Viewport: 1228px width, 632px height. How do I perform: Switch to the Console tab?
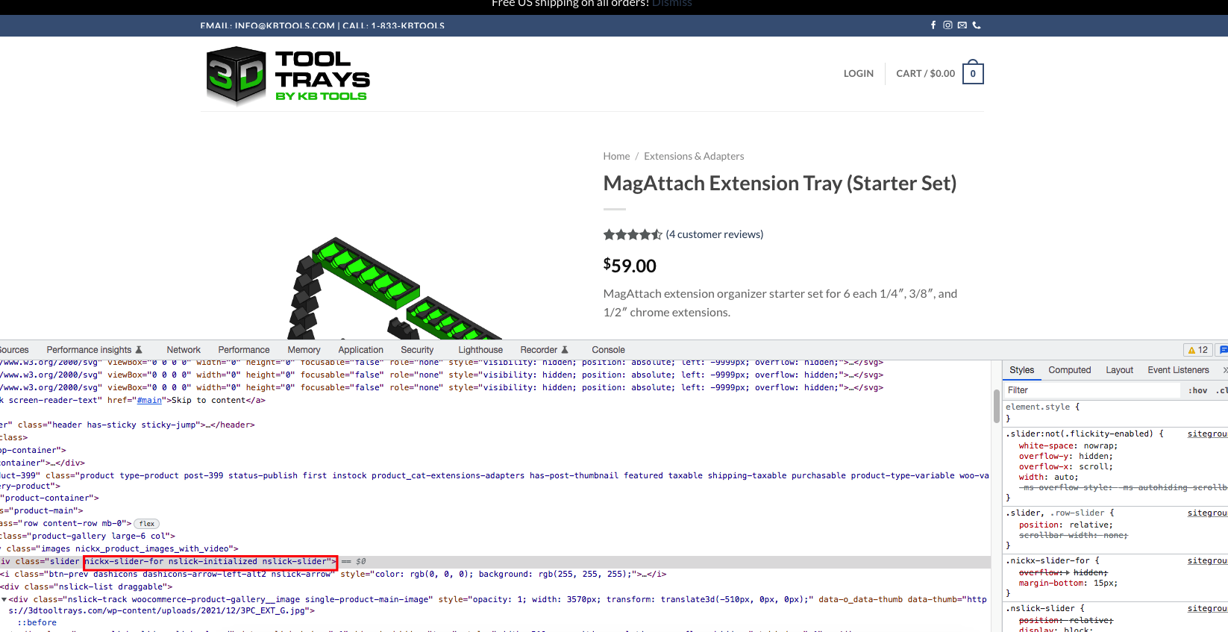tap(608, 350)
